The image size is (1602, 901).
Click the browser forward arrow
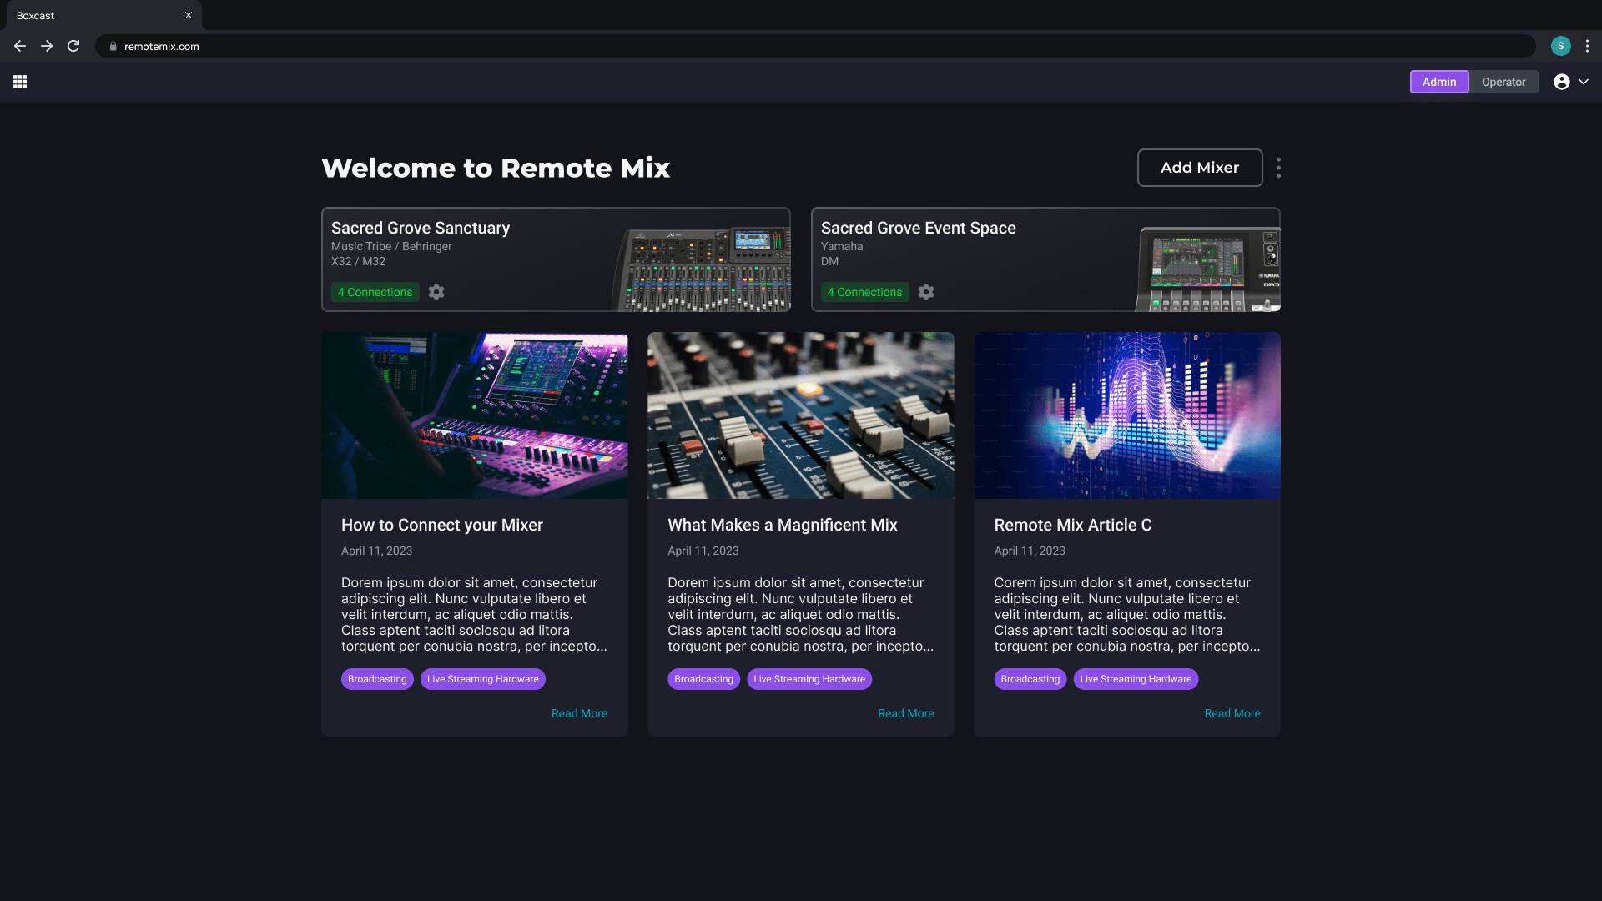click(x=47, y=47)
